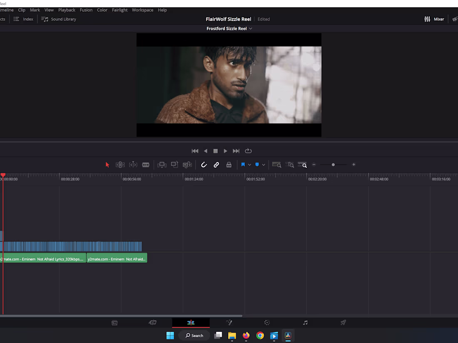This screenshot has height=343, width=458.
Task: Toggle the Position Lock icon
Action: point(229,165)
